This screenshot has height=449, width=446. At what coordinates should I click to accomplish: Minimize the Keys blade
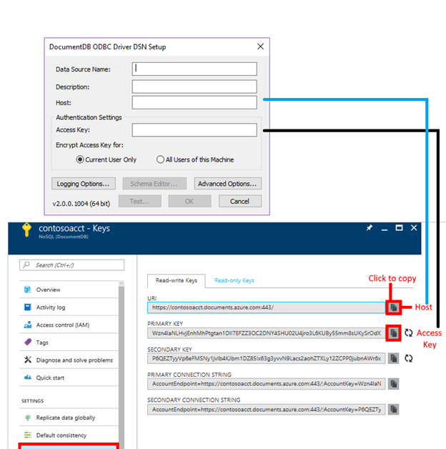pyautogui.click(x=385, y=229)
